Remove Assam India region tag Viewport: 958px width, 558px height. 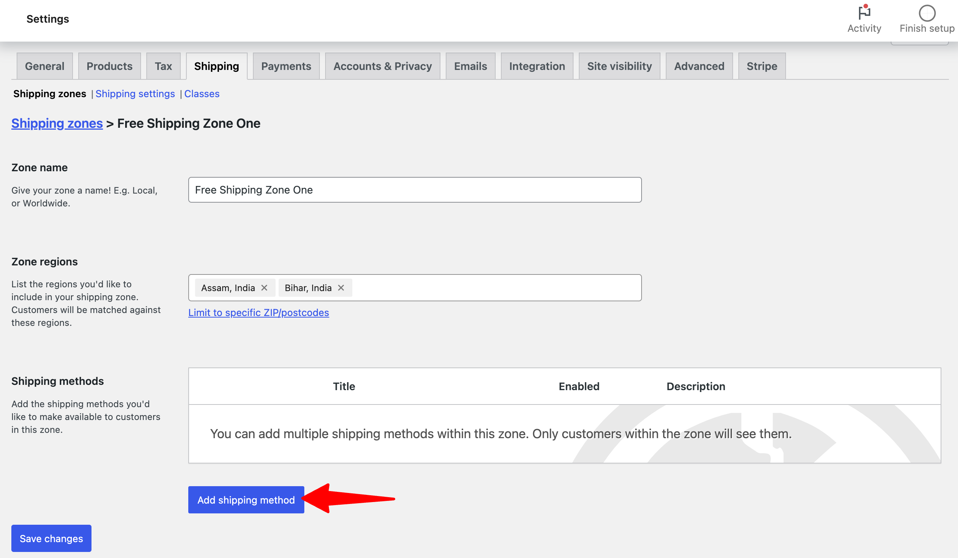pos(264,288)
